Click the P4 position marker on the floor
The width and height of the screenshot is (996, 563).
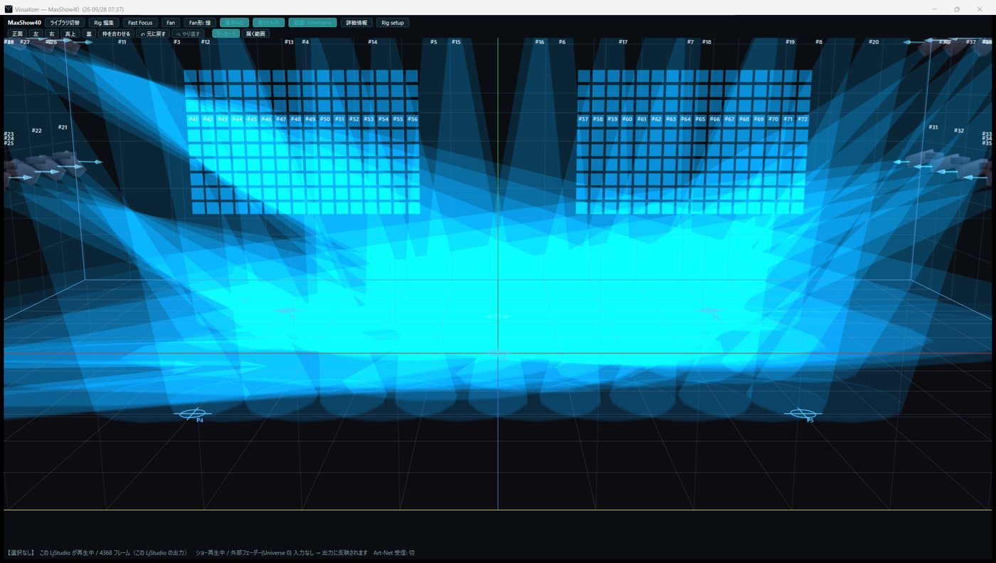tap(191, 414)
